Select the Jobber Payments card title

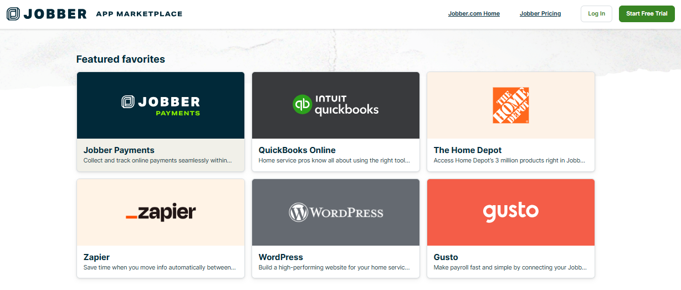tap(119, 150)
